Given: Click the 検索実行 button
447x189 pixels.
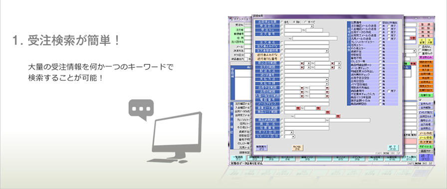Looking at the screenshot, I should pos(261,148).
